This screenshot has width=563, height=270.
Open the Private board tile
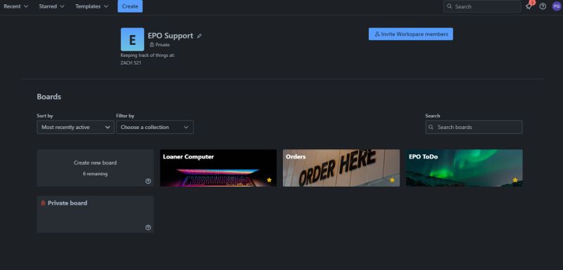click(x=95, y=214)
